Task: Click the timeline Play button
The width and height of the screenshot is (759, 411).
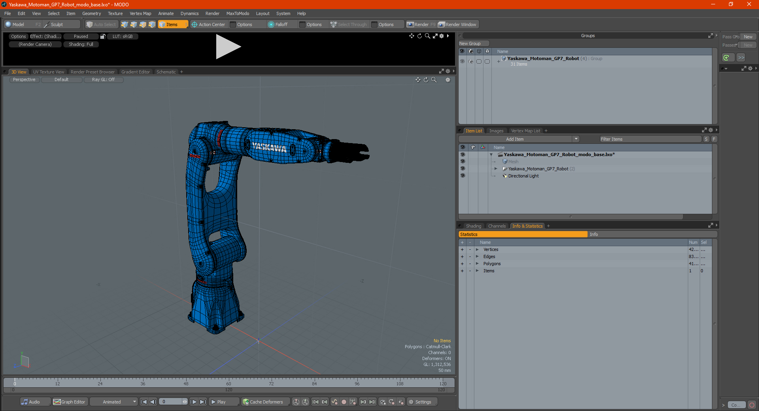Action: 224,402
